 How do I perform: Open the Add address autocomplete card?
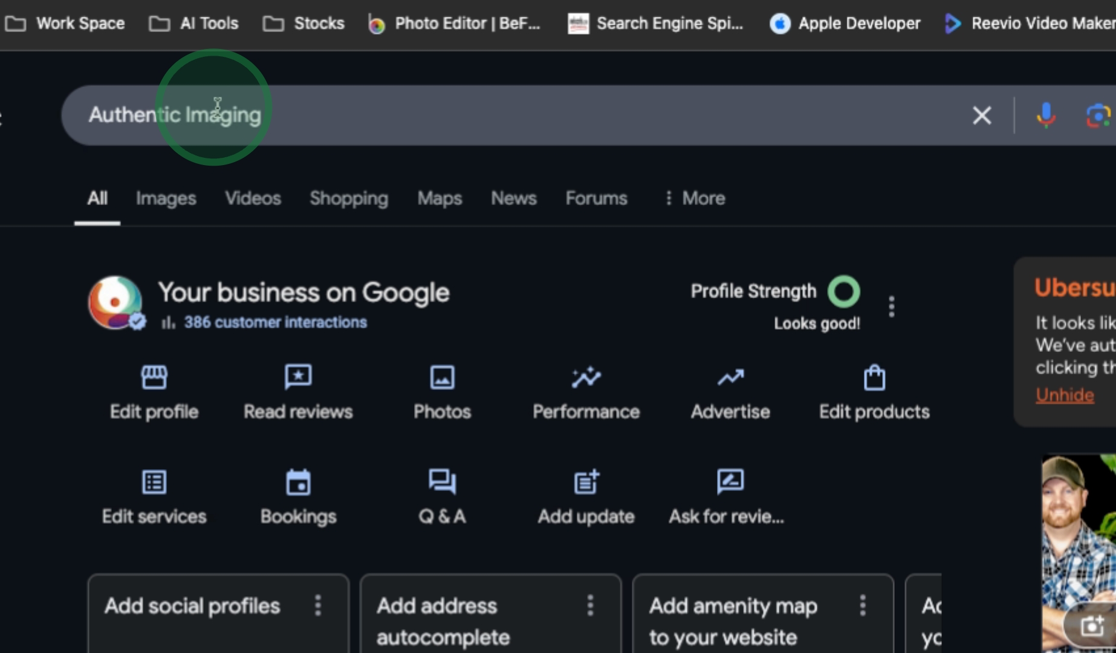(x=490, y=613)
